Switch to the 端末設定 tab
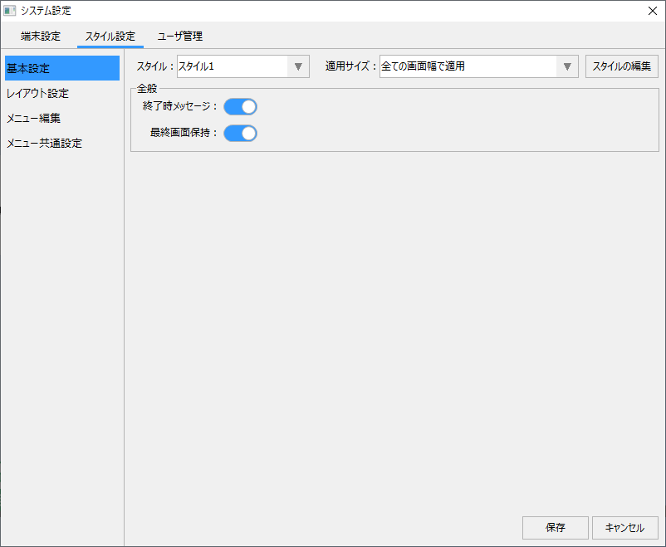666x547 pixels. click(41, 37)
